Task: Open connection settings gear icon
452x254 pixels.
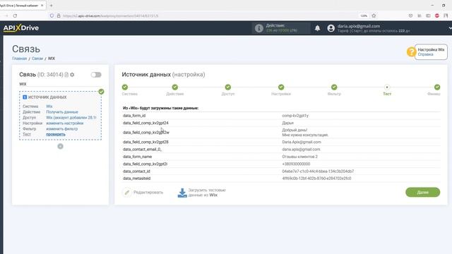Action: coord(72,75)
